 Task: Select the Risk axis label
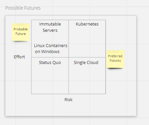(69, 100)
